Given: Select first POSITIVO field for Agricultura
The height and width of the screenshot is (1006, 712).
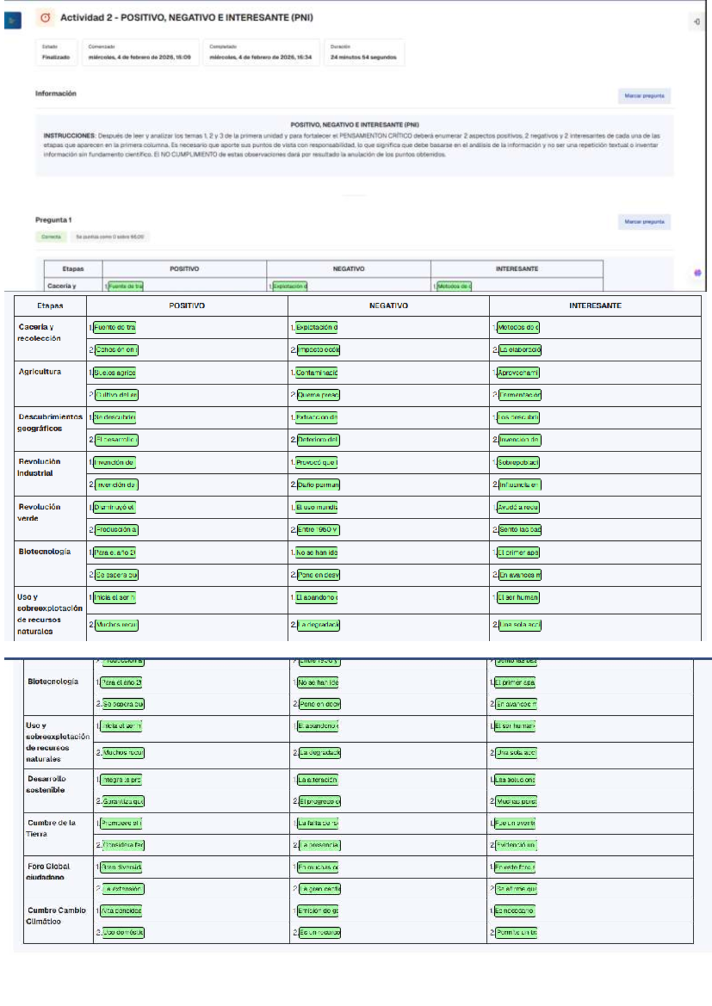Looking at the screenshot, I should (x=115, y=373).
